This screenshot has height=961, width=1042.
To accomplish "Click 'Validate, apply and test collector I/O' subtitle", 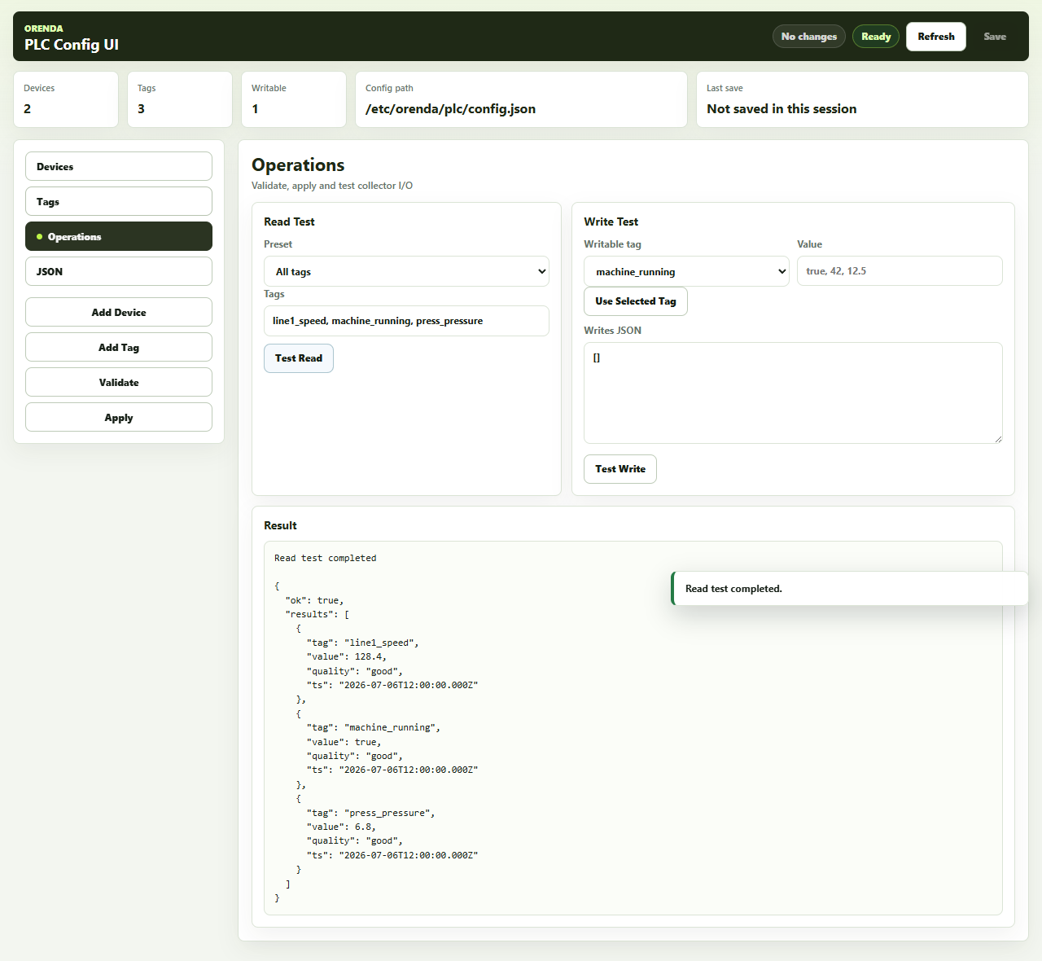I will 332,186.
